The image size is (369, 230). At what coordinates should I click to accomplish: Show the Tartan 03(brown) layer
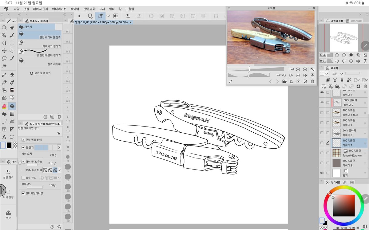pos(322,153)
